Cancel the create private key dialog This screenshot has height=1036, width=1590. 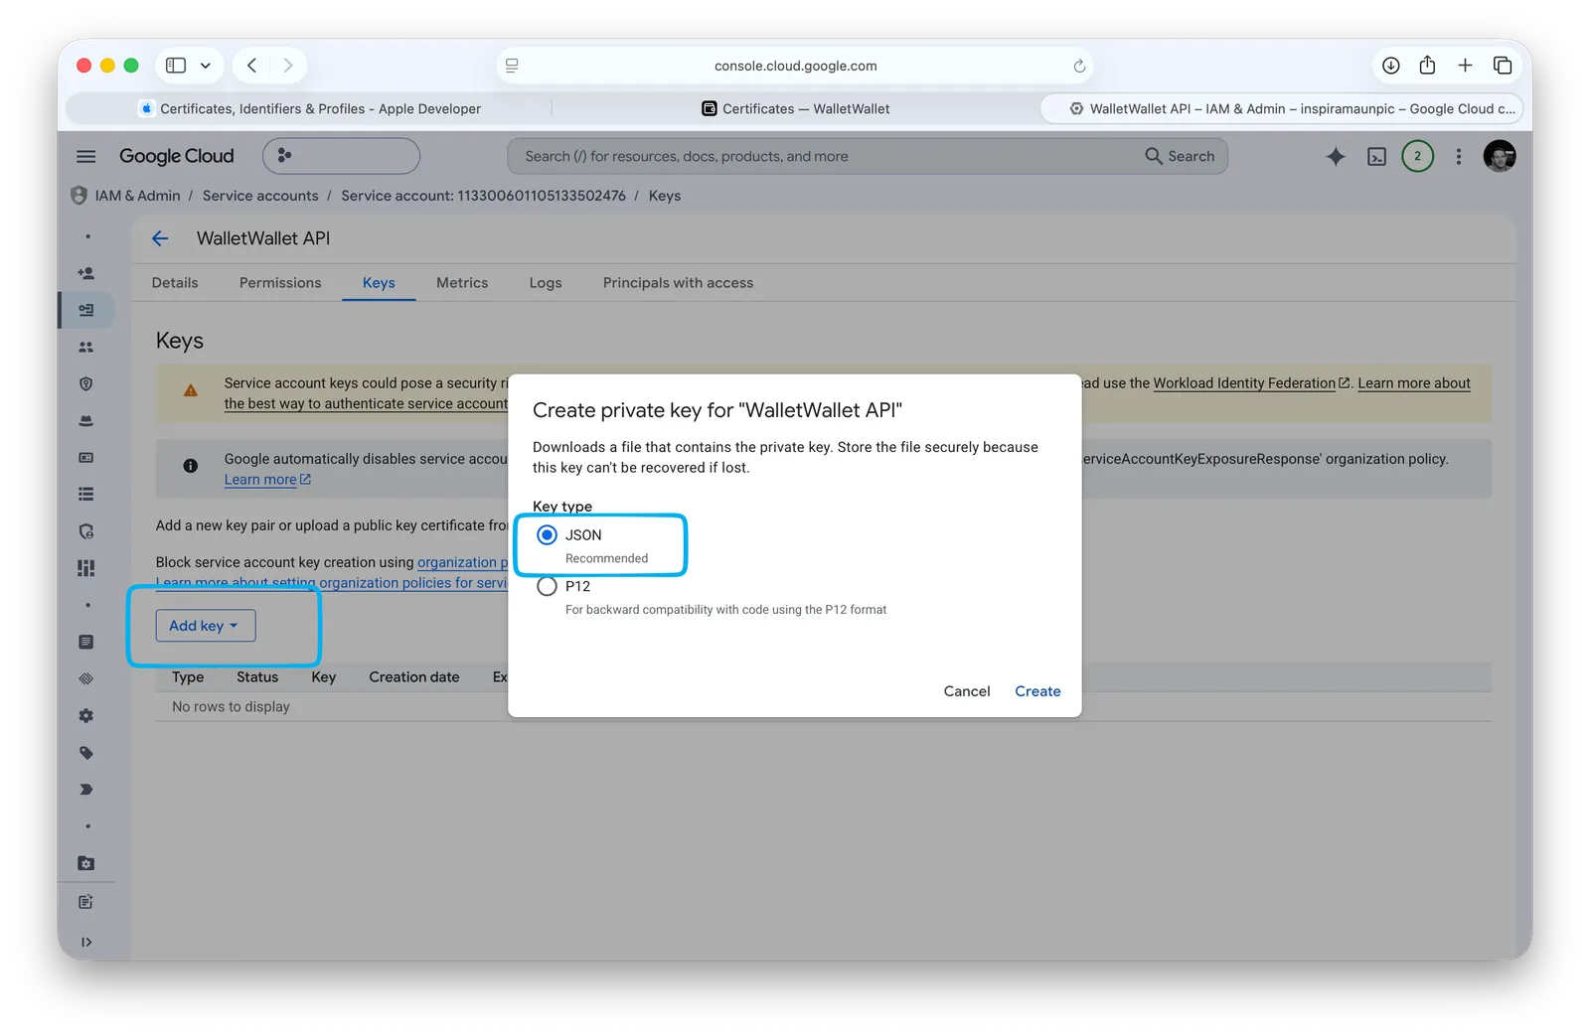coord(967,691)
